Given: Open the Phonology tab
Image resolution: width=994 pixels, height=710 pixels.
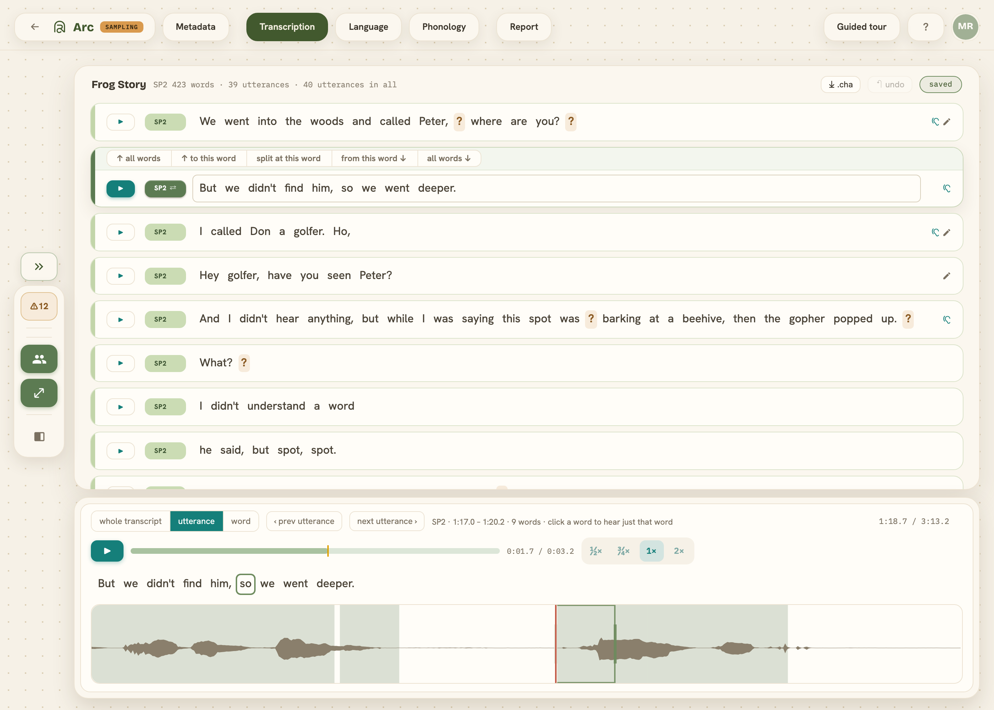Looking at the screenshot, I should coord(444,27).
